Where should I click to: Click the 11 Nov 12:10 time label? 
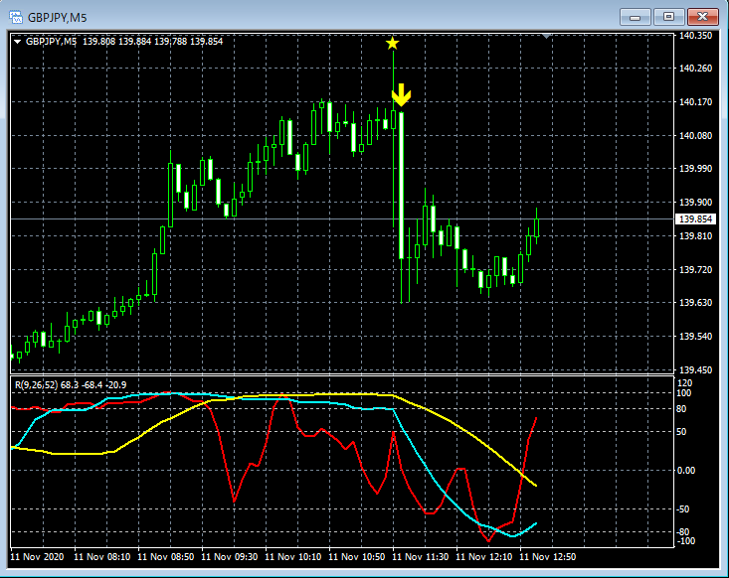pyautogui.click(x=484, y=556)
